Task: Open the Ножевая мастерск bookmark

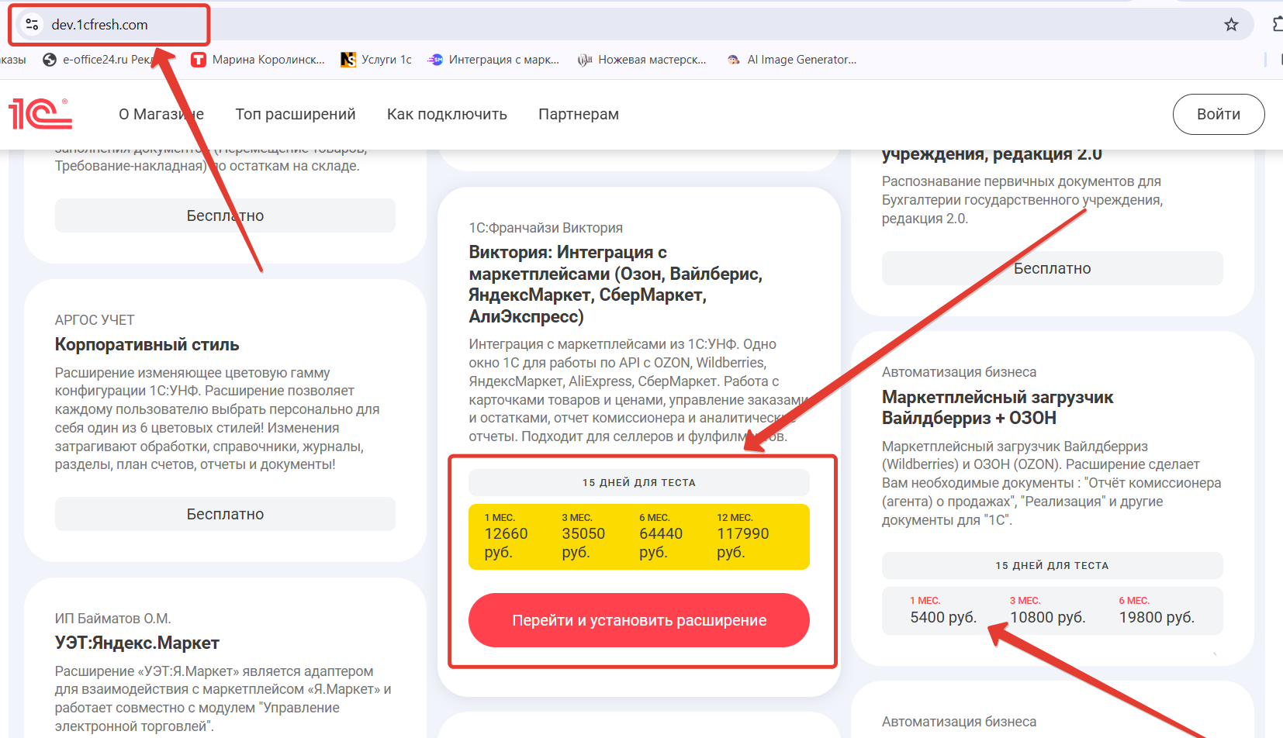Action: tap(642, 60)
